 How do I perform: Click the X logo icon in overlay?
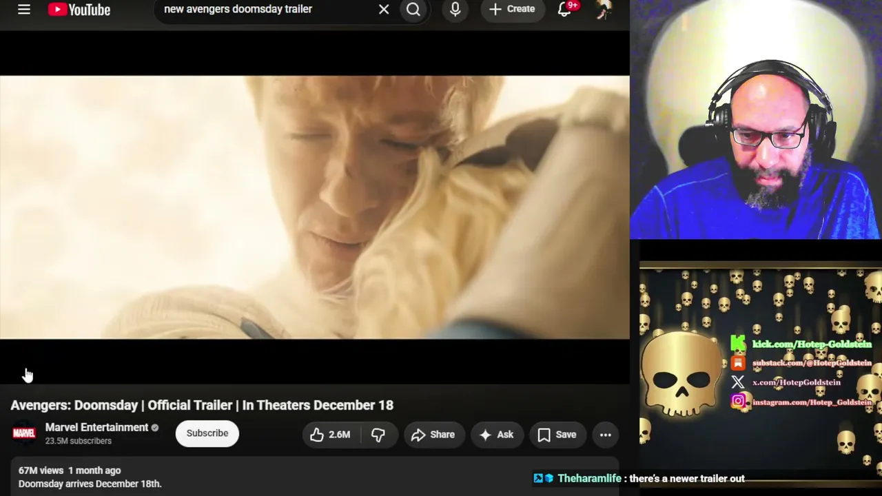point(738,382)
